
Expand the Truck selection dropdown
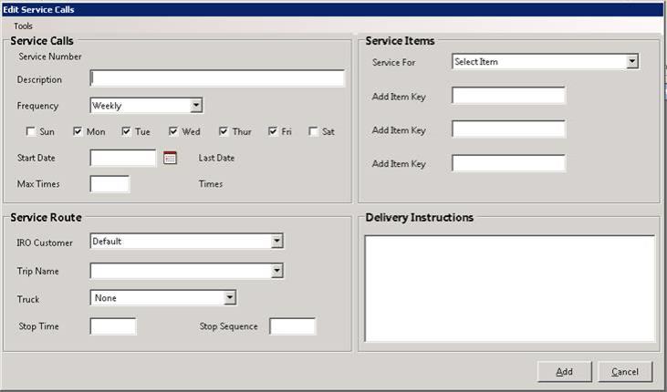[230, 297]
